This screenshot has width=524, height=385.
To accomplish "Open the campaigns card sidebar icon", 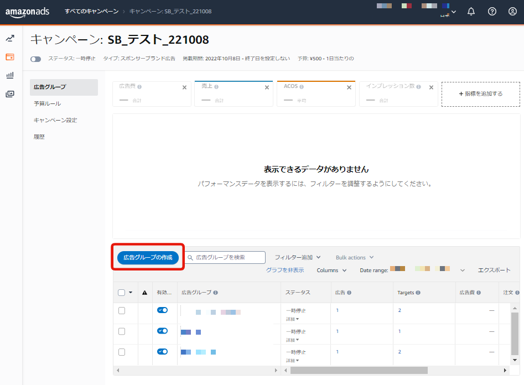I will pos(10,57).
